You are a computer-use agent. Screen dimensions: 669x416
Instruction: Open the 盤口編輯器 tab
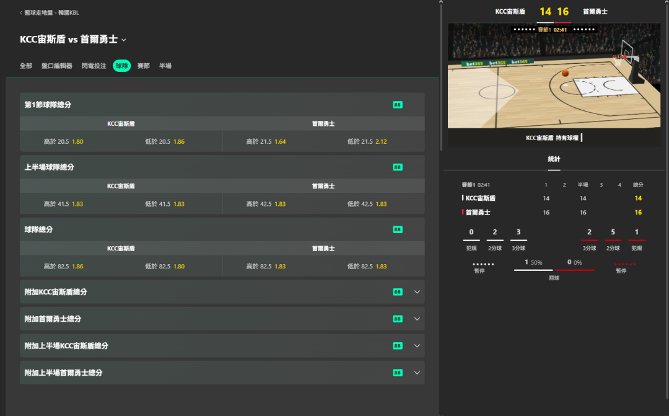(x=57, y=66)
